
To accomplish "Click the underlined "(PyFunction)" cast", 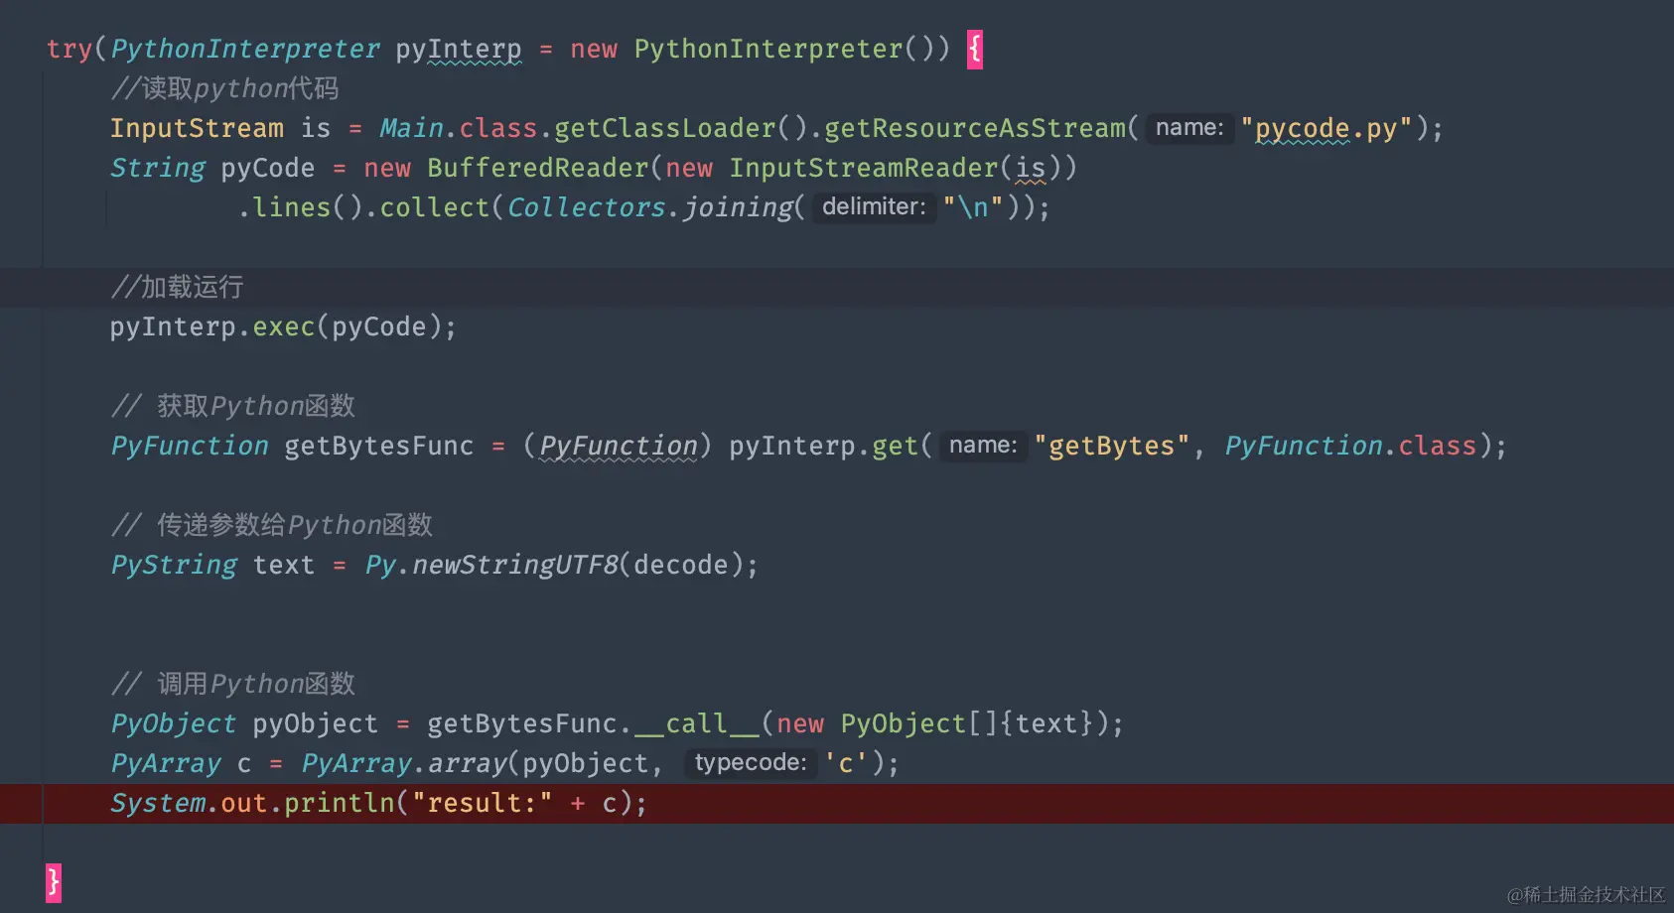I will coord(618,446).
